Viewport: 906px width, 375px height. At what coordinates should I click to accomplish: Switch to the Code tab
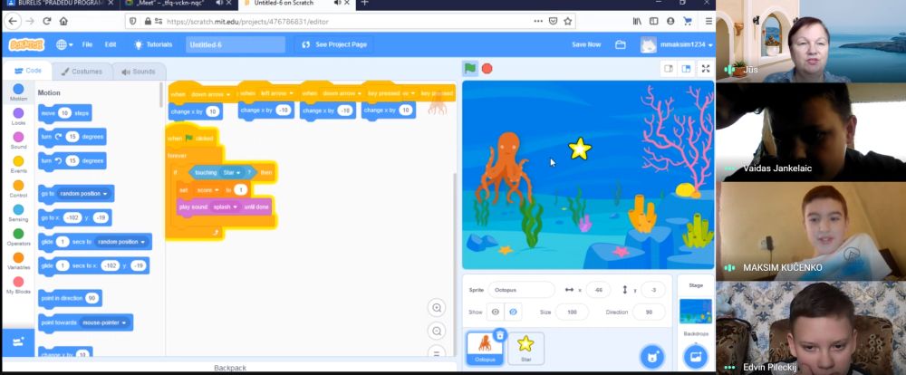tap(28, 71)
